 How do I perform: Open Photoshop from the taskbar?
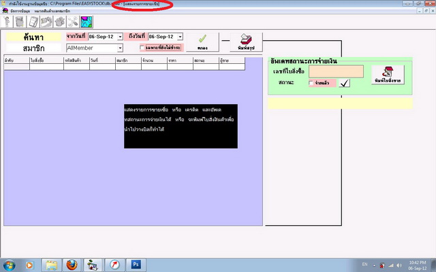coord(136,264)
